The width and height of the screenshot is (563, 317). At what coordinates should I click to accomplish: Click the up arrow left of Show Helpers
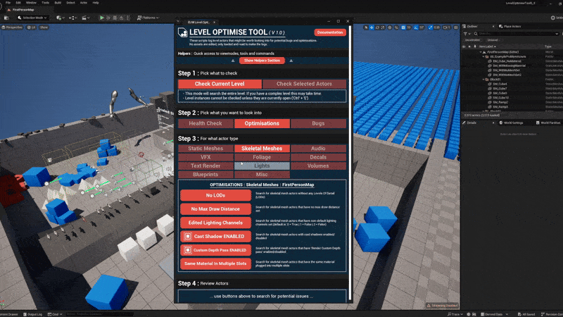[233, 61]
